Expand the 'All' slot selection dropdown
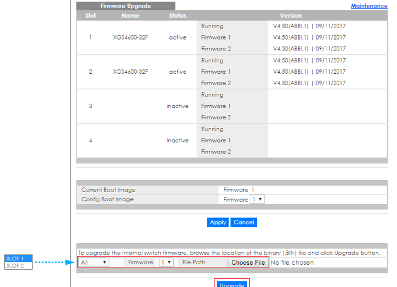The image size is (397, 287). (x=93, y=263)
